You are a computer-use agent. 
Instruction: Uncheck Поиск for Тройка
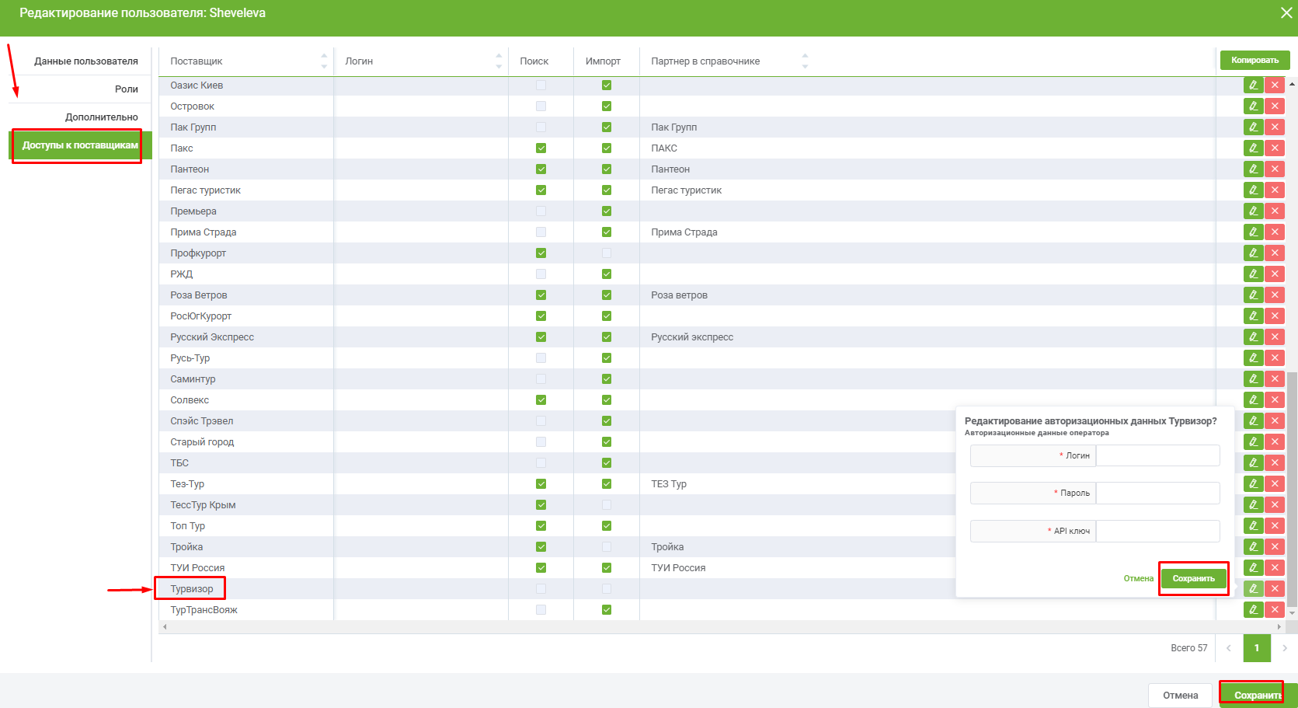pyautogui.click(x=541, y=547)
